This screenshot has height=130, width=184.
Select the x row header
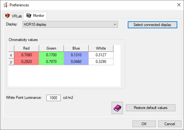click(11, 55)
